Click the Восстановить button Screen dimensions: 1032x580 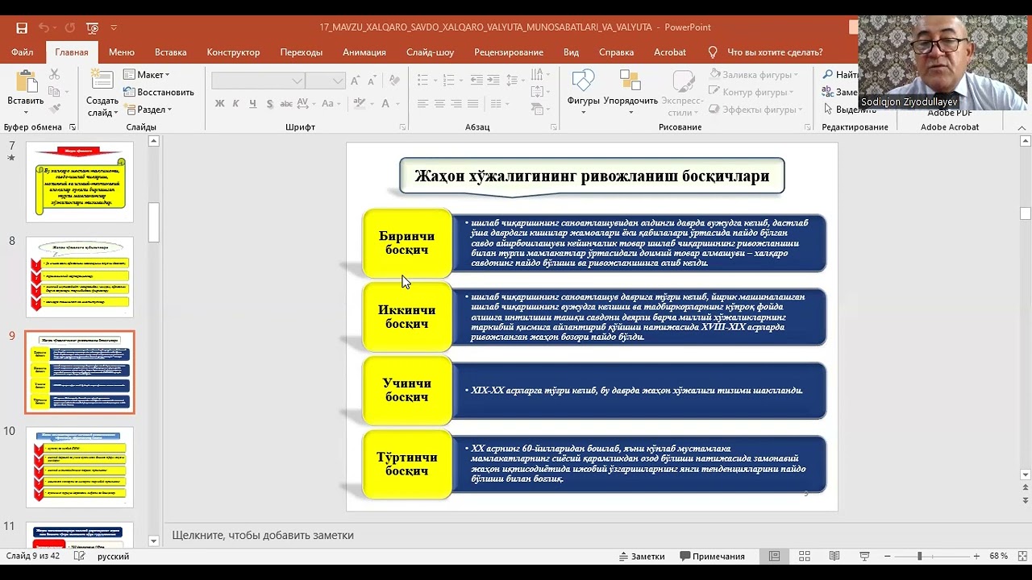pos(159,92)
